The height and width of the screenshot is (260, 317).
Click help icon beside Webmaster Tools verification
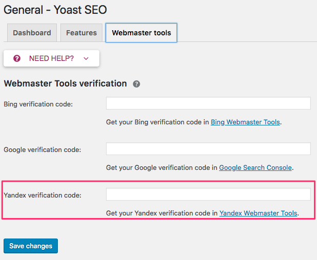[x=136, y=84]
